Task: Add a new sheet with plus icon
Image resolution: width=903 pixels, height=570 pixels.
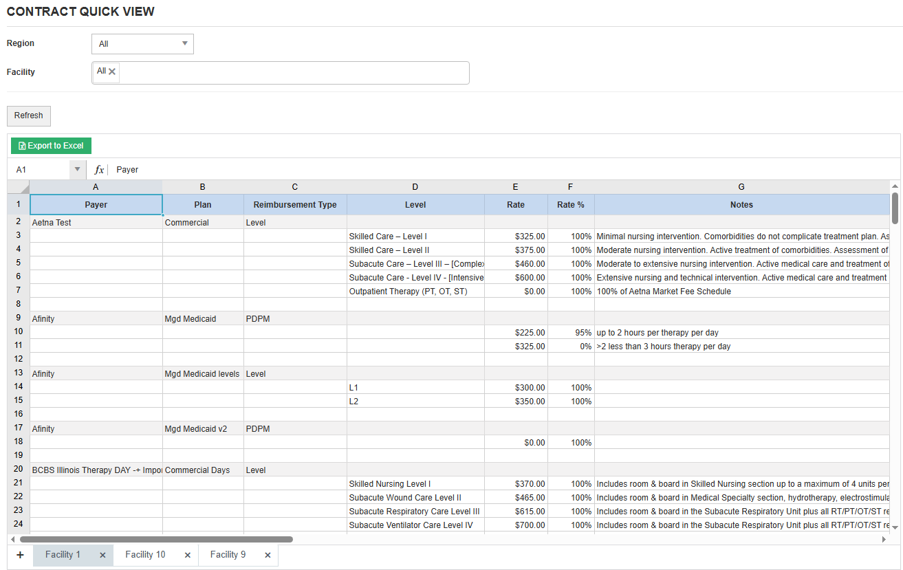Action: click(x=20, y=555)
